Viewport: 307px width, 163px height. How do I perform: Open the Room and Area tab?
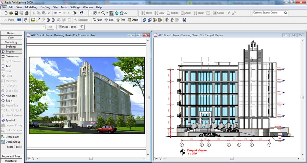click(x=11, y=156)
